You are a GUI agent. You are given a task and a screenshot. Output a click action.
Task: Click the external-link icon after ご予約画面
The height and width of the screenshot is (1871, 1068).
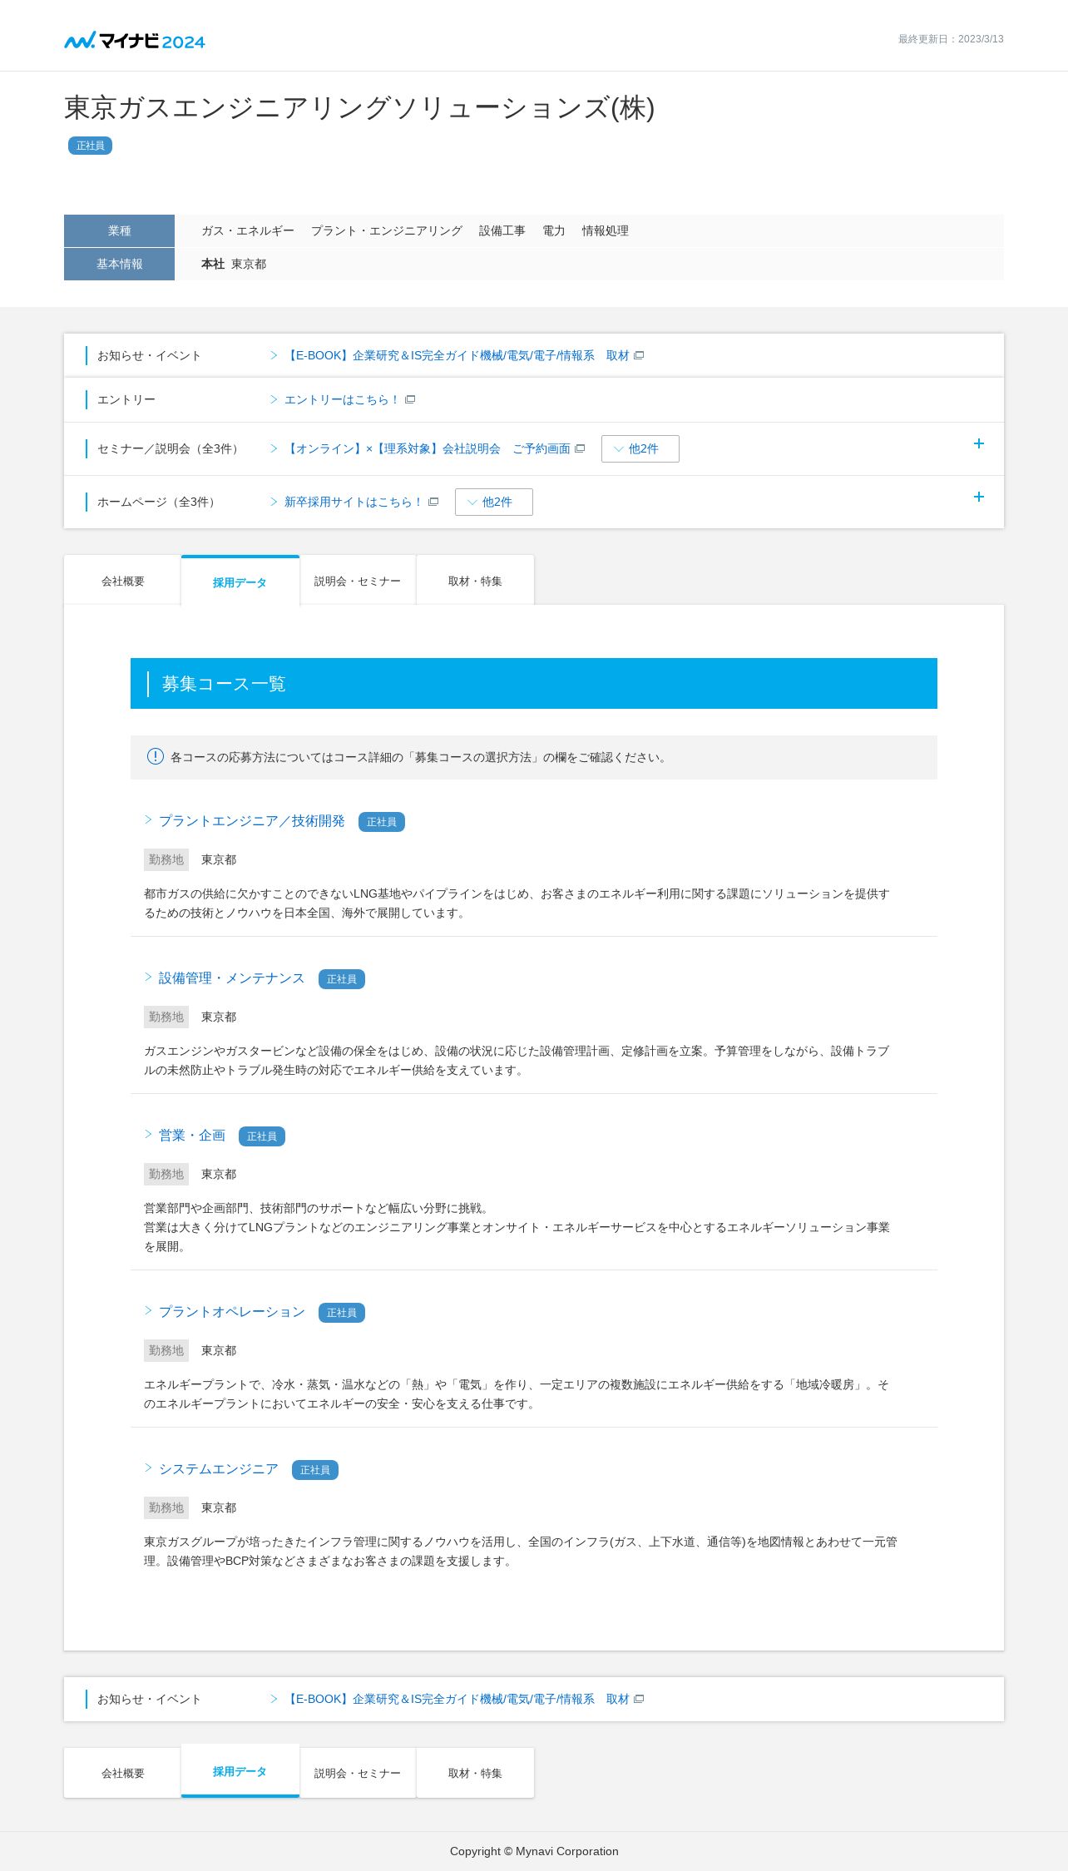(x=580, y=448)
